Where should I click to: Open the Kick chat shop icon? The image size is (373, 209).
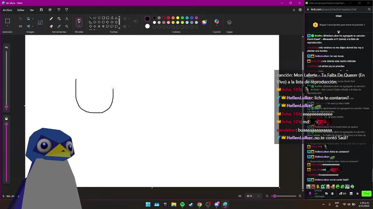[351, 194]
